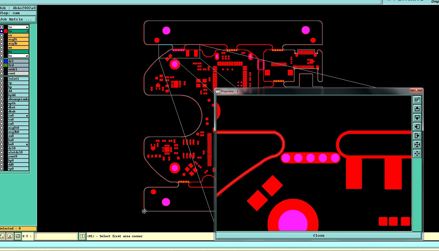439x251 pixels.
Task: Select the bydd layer row
Action: click(x=18, y=95)
